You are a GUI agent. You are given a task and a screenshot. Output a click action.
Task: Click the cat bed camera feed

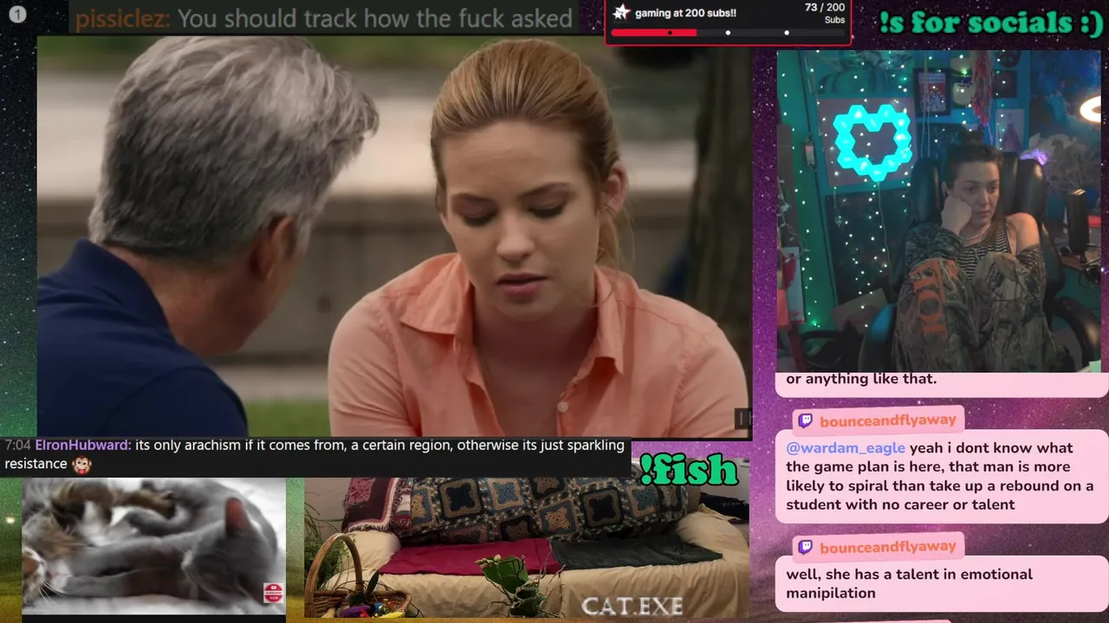[x=527, y=547]
